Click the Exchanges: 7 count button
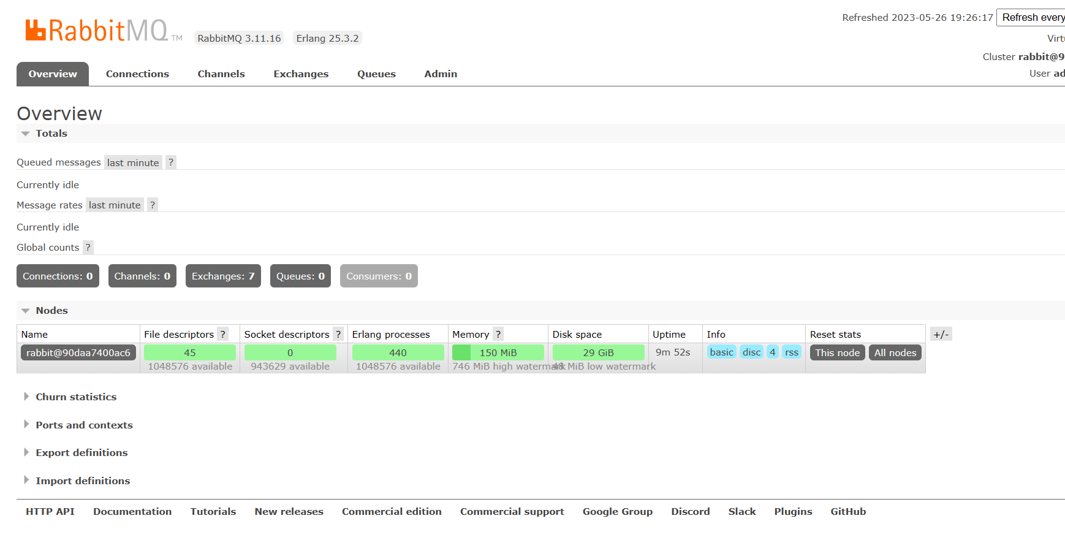 click(x=223, y=276)
